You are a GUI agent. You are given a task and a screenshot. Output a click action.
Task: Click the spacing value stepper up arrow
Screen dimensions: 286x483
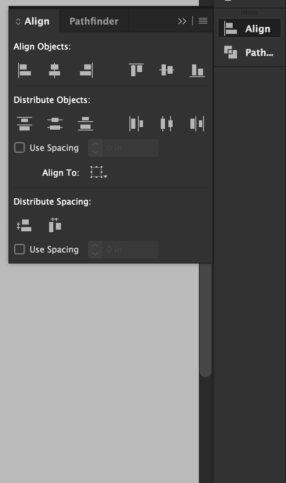coord(95,145)
